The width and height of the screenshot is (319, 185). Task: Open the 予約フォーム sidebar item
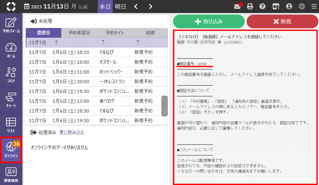tap(11, 25)
